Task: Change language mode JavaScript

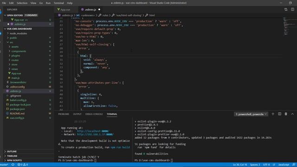Action: (x=284, y=165)
